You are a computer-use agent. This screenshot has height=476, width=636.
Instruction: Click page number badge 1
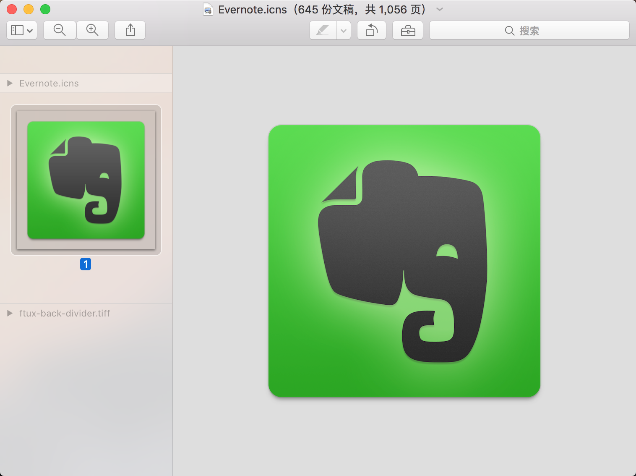click(86, 264)
